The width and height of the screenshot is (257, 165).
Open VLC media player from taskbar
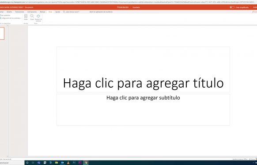[x=68, y=163]
